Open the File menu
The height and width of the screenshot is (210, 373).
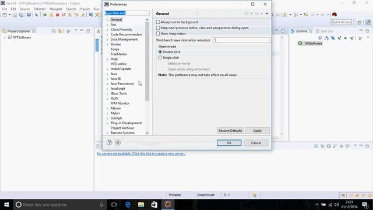point(4,9)
